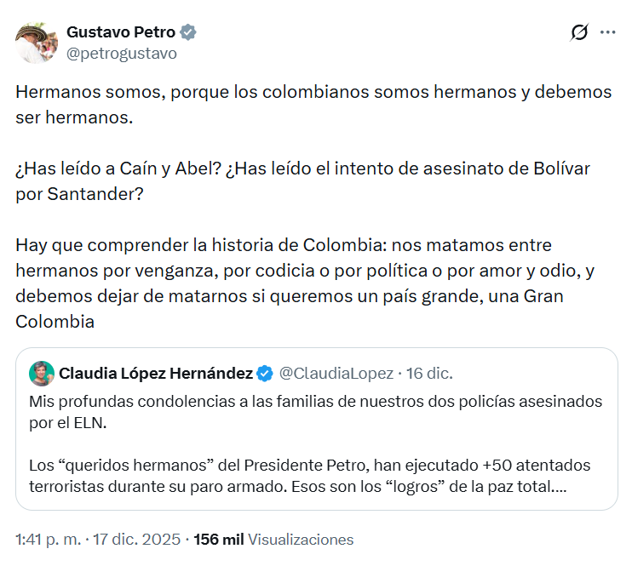Open Gustavo Petro's profile avatar
Image resolution: width=632 pixels, height=566 pixels.
(35, 42)
